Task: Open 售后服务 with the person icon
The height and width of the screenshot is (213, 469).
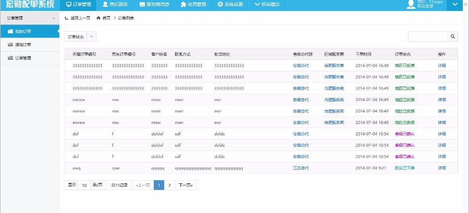Action: pyautogui.click(x=115, y=5)
